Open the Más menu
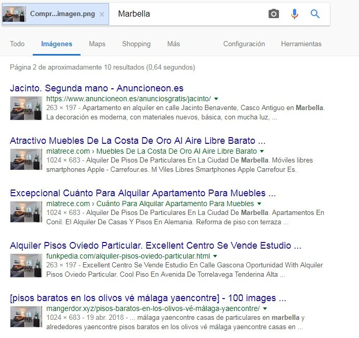 [174, 44]
